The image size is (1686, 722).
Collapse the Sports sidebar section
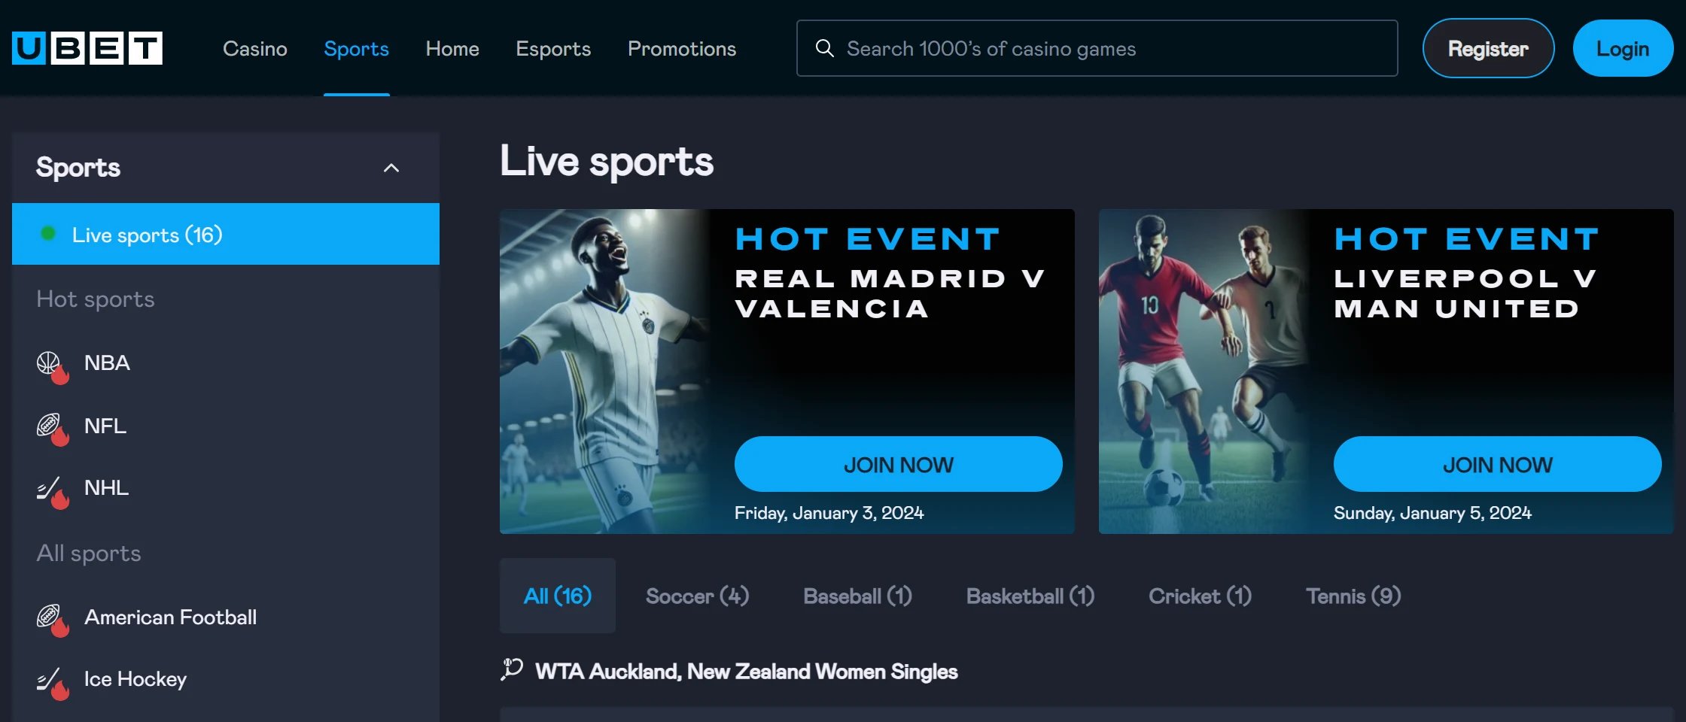(x=391, y=168)
